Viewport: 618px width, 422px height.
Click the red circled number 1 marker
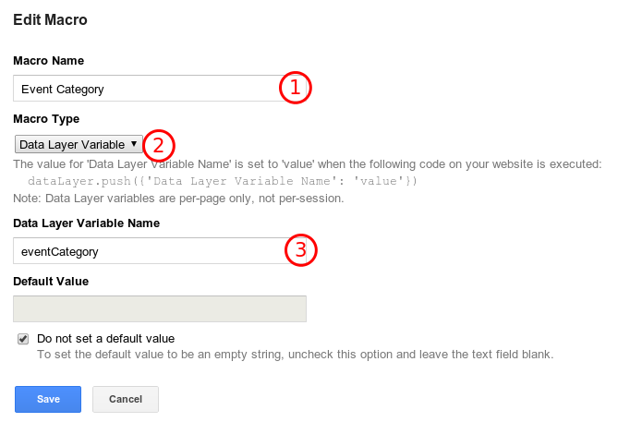click(x=296, y=89)
